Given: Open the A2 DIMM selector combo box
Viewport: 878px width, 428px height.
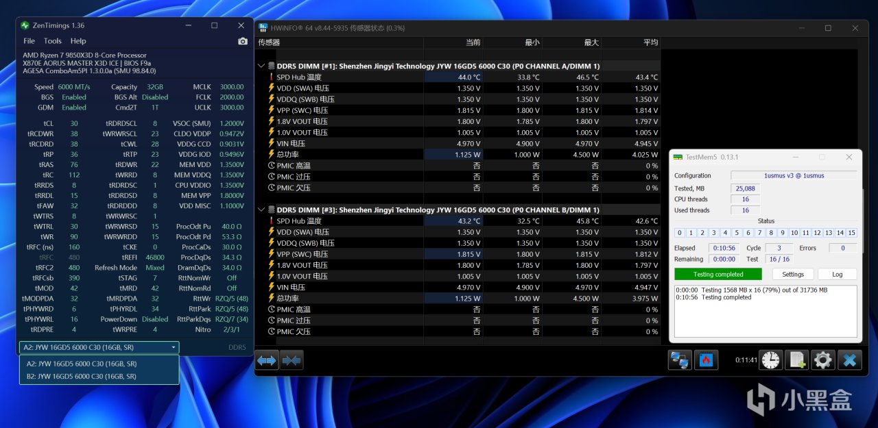Looking at the screenshot, I should pos(99,347).
